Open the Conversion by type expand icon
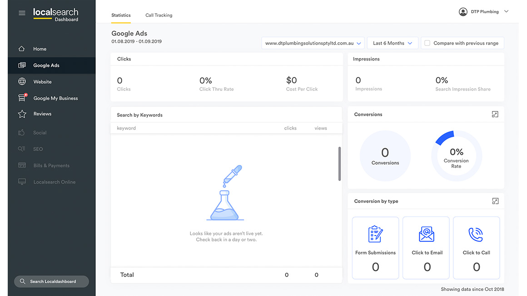This screenshot has width=527, height=296. pyautogui.click(x=495, y=201)
